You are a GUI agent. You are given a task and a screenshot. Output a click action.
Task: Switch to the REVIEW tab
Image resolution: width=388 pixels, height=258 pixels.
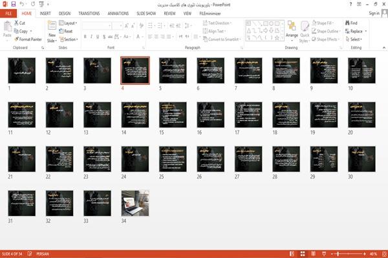pyautogui.click(x=169, y=14)
